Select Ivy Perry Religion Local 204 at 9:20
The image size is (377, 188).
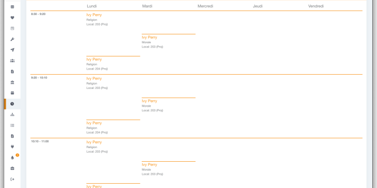[97, 127]
